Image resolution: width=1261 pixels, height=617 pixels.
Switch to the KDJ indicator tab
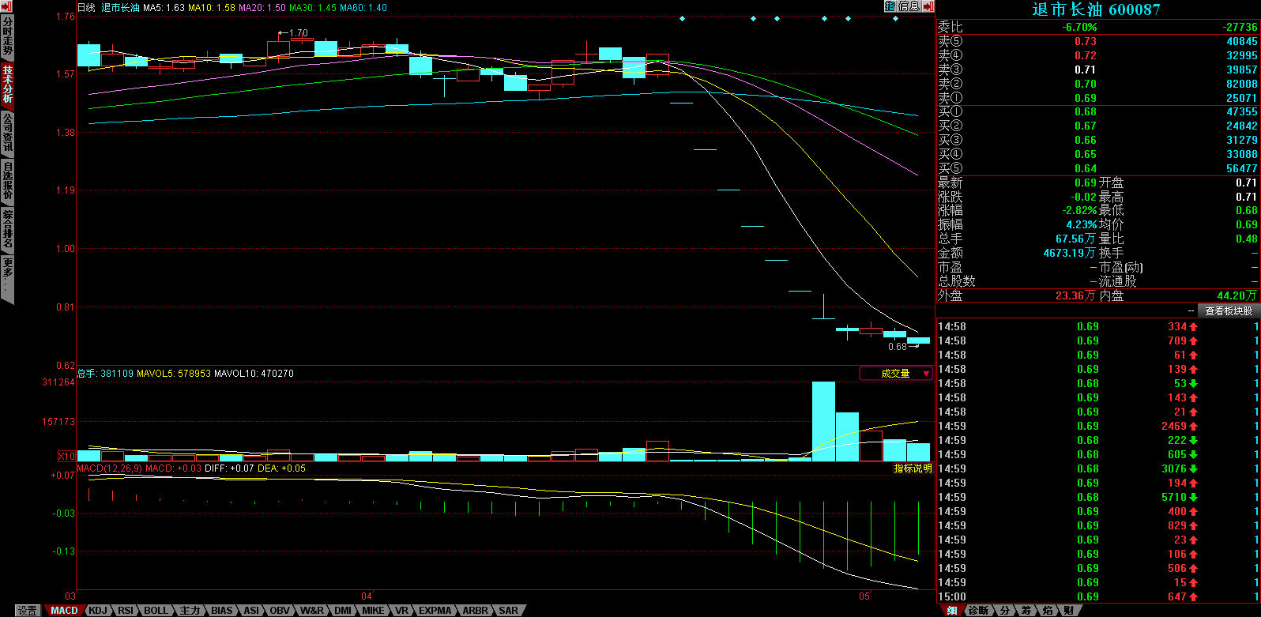coord(97,611)
